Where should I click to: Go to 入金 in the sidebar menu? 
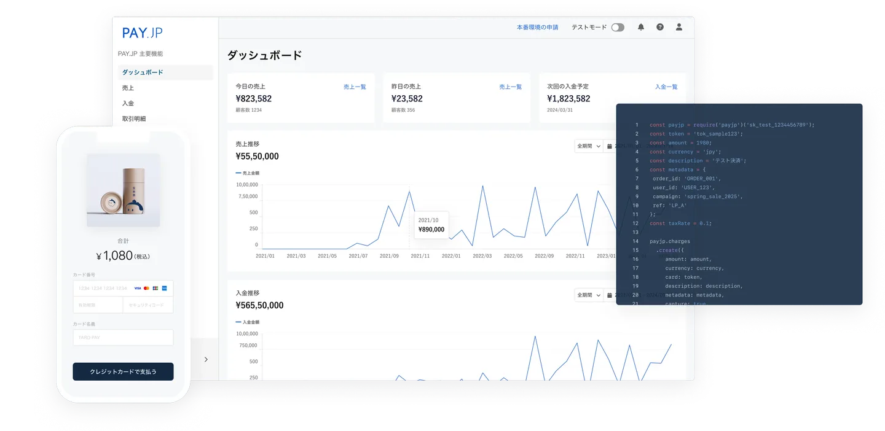[x=128, y=104]
